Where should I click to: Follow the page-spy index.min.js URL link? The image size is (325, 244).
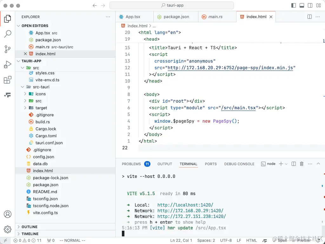(230, 68)
